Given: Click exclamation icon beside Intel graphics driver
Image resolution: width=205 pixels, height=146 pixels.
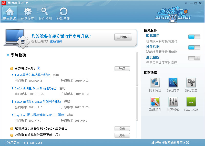Looking at the screenshot, I should point(13,75).
